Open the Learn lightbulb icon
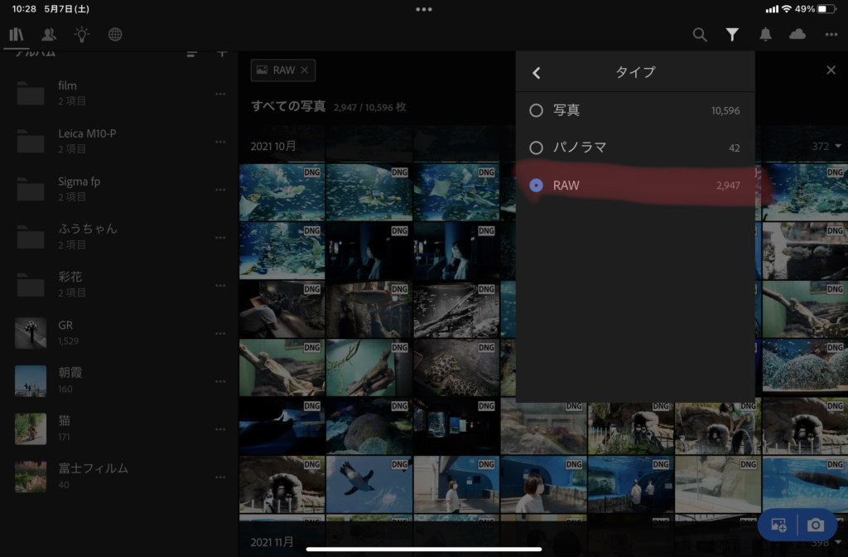The image size is (848, 557). pos(82,35)
